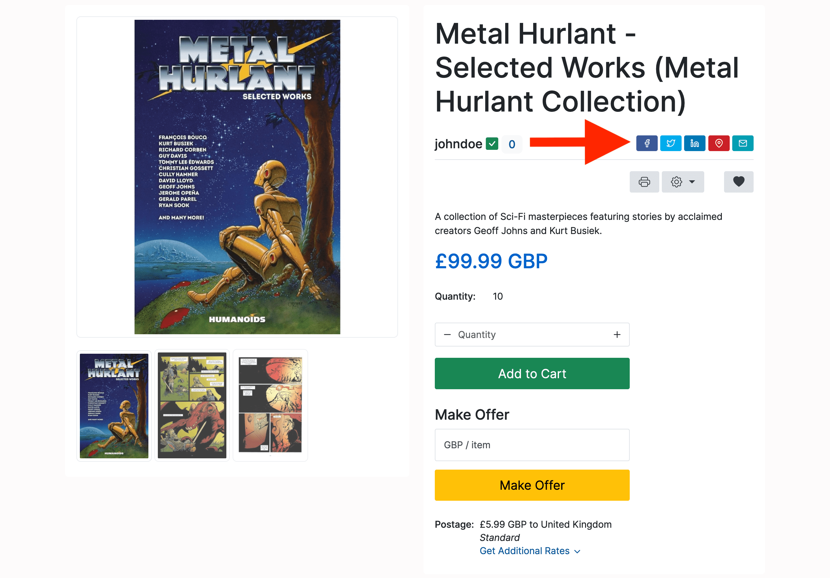Increase quantity with the plus button
The width and height of the screenshot is (830, 578).
pos(617,335)
